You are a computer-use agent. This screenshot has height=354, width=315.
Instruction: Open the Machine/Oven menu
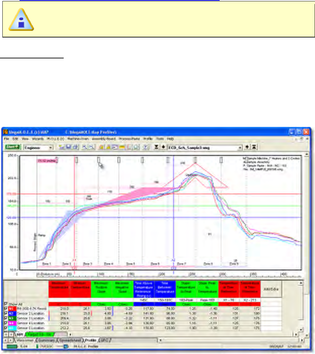click(78, 139)
